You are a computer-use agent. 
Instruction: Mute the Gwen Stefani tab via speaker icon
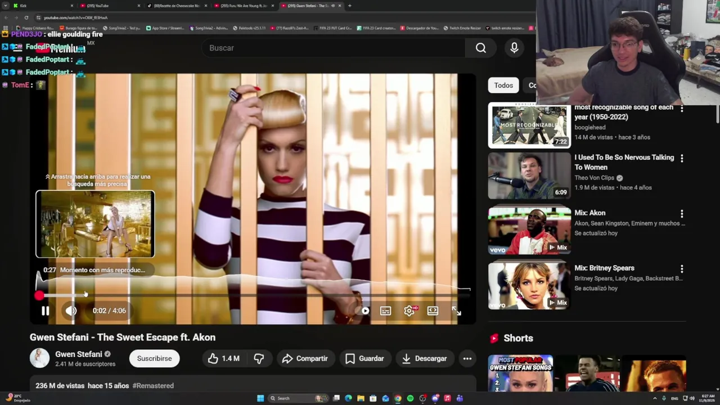pos(333,6)
